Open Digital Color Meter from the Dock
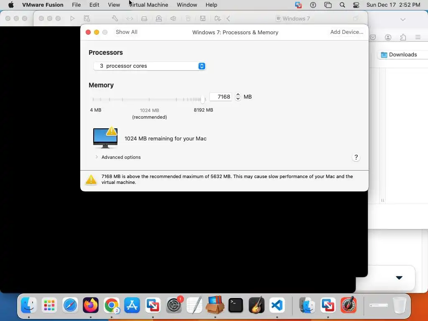The height and width of the screenshot is (321, 428). click(349, 305)
